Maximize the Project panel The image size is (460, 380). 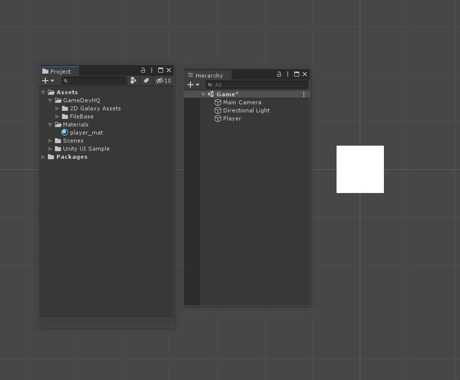click(161, 70)
